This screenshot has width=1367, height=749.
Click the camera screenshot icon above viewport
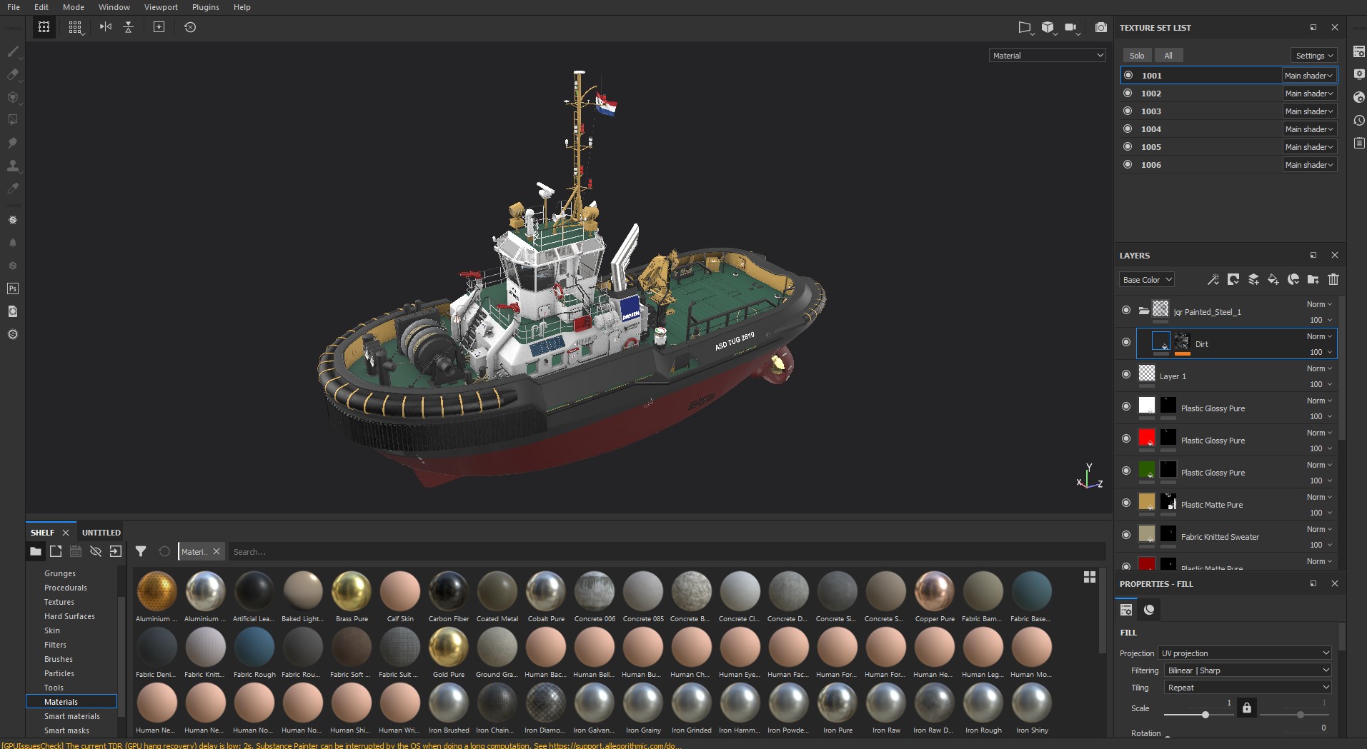coord(1100,27)
